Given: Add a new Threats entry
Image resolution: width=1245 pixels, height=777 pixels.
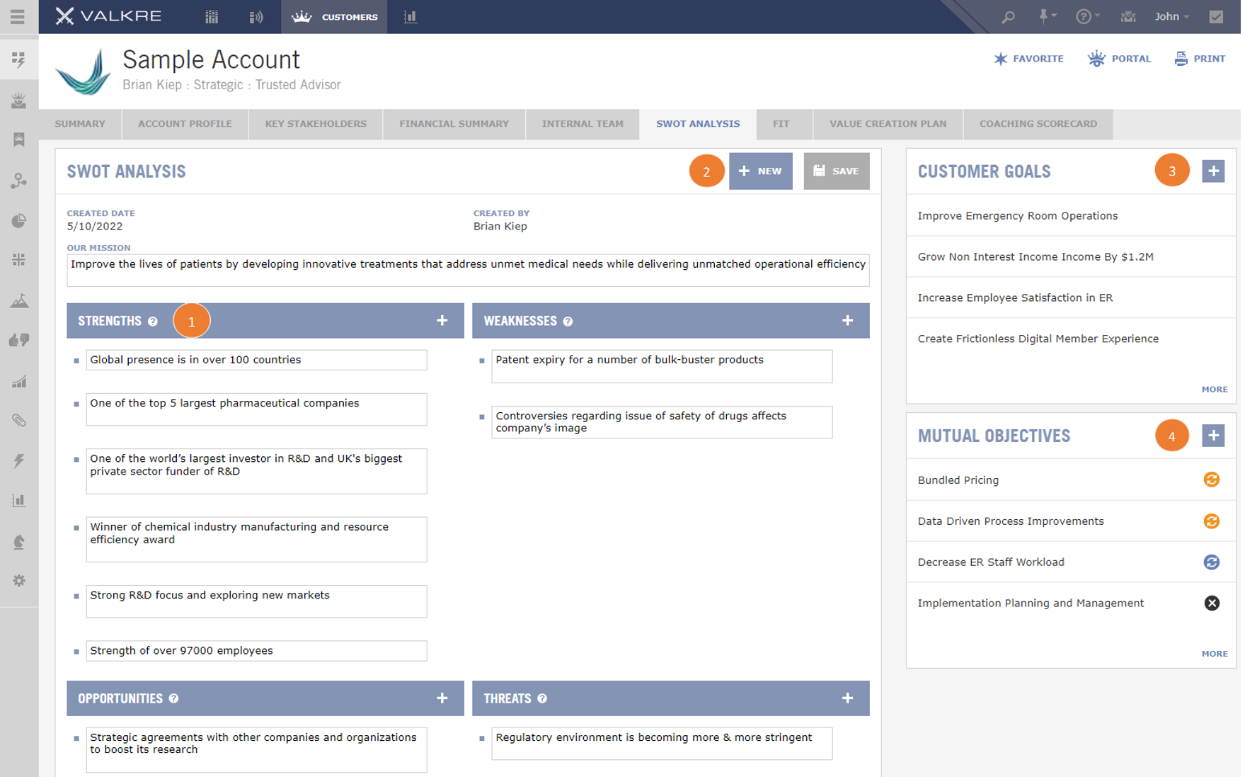Looking at the screenshot, I should [847, 698].
